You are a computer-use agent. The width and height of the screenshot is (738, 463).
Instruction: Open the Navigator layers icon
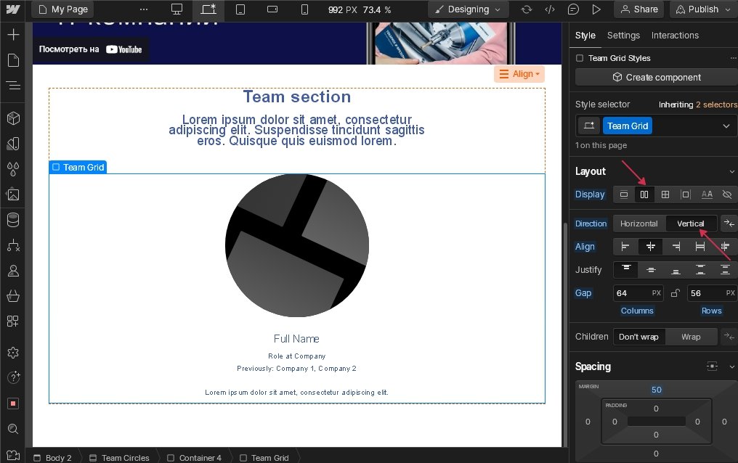[x=13, y=86]
